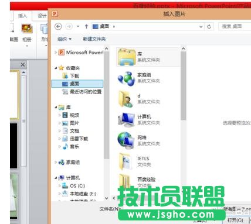Click the Forward arrow in the dialog
Viewport: 251px width, 224px height.
(69, 26)
